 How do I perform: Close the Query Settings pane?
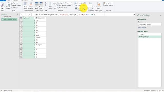161,15
